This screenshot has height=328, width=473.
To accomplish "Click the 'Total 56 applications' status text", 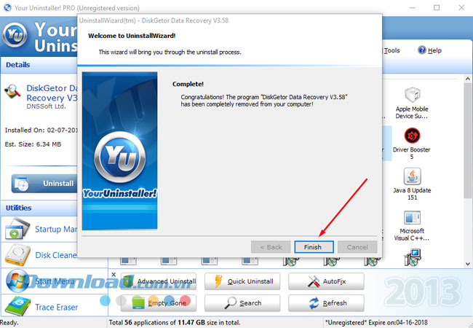I will click(x=175, y=323).
